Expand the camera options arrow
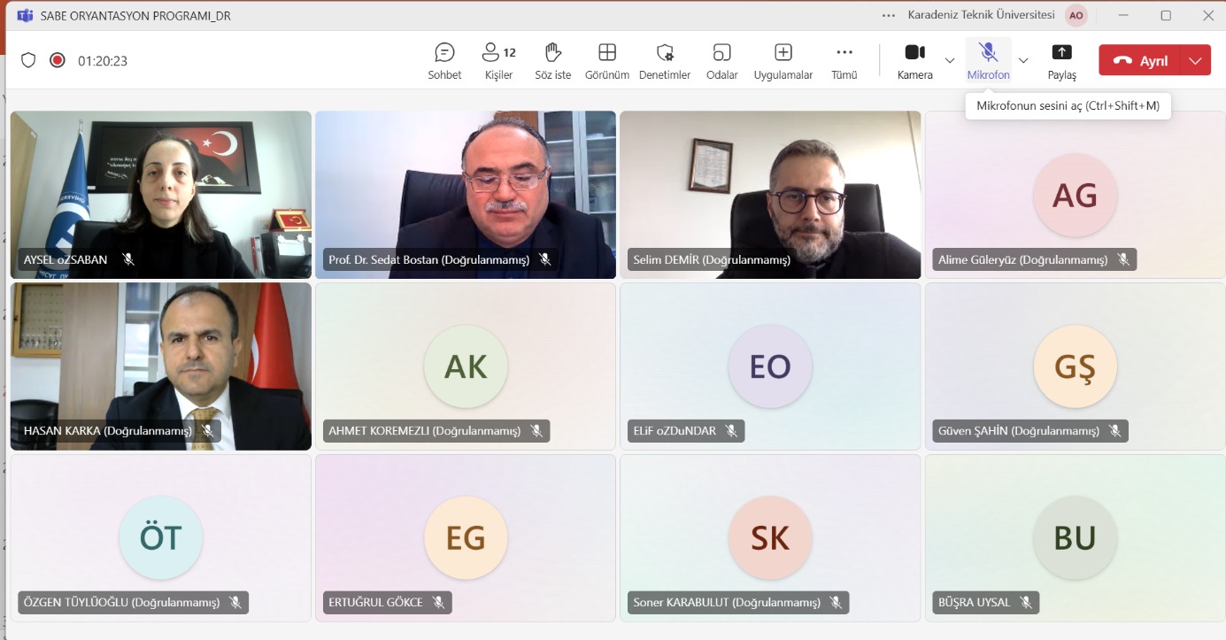This screenshot has width=1226, height=640. click(950, 60)
